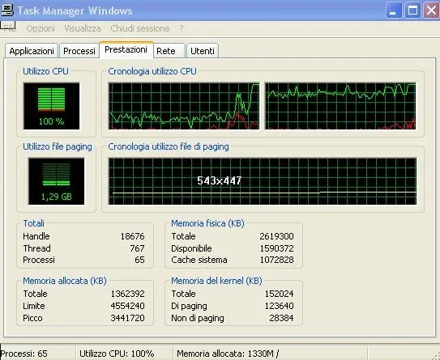Select the Prestazioni tab
The height and width of the screenshot is (360, 440).
point(126,50)
